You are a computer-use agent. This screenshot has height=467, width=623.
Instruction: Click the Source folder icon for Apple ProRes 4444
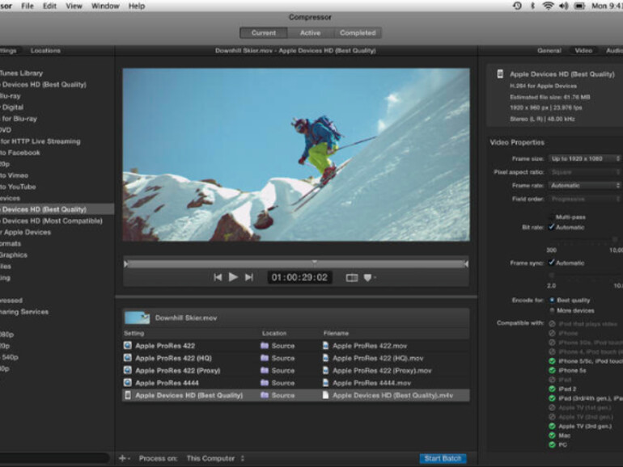(x=265, y=383)
